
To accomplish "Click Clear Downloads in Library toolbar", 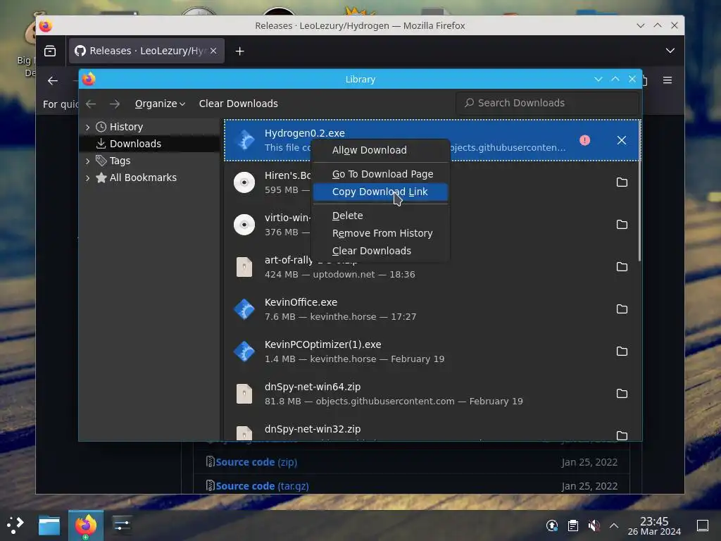I will coord(238,104).
